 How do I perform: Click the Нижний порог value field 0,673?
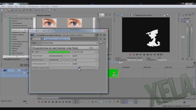(84, 56)
